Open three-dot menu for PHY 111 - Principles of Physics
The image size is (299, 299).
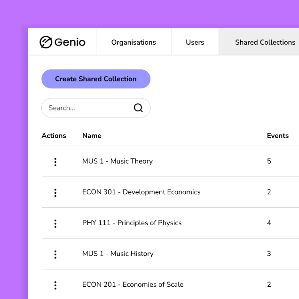(x=55, y=223)
